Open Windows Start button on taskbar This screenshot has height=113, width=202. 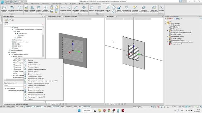pyautogui.click(x=79, y=110)
